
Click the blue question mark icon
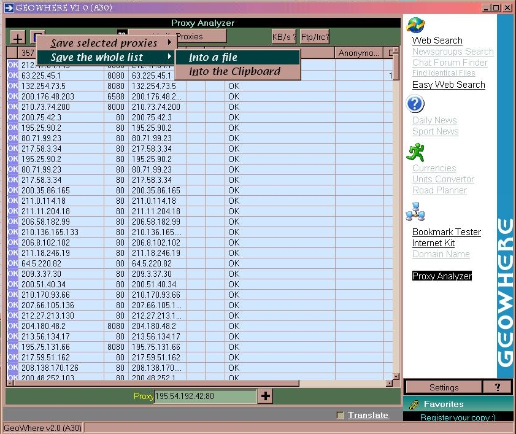[x=415, y=104]
